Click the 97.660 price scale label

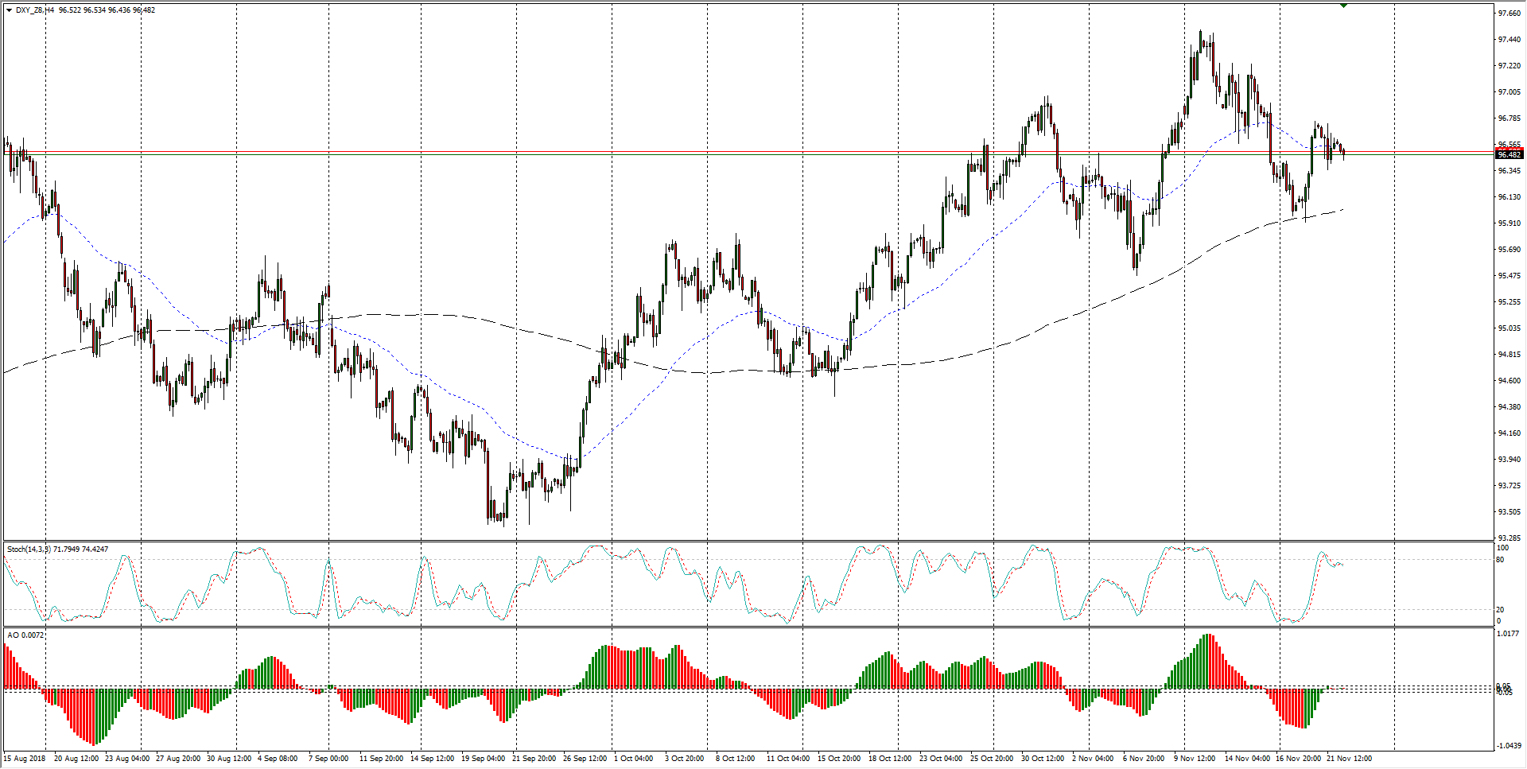click(1509, 14)
